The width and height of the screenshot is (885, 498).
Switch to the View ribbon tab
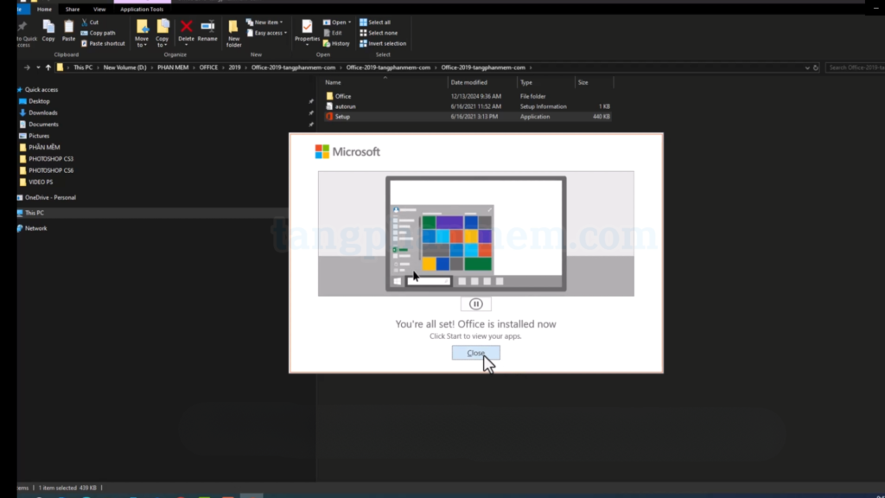click(99, 9)
